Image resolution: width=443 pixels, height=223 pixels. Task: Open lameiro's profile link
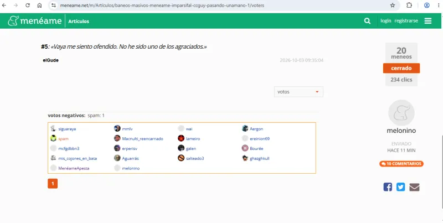[x=193, y=139]
